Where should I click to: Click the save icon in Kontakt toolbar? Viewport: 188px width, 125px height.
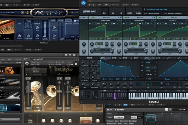pos(66,55)
